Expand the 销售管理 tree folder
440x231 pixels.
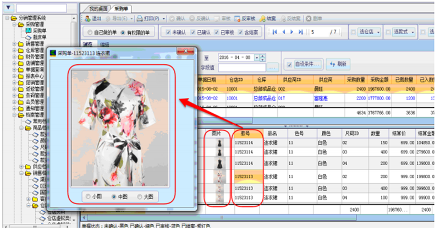(x=14, y=43)
